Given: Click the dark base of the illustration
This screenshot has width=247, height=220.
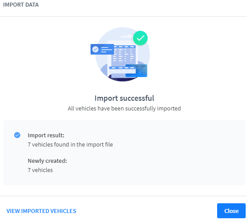Looking at the screenshot, I should [122, 78].
